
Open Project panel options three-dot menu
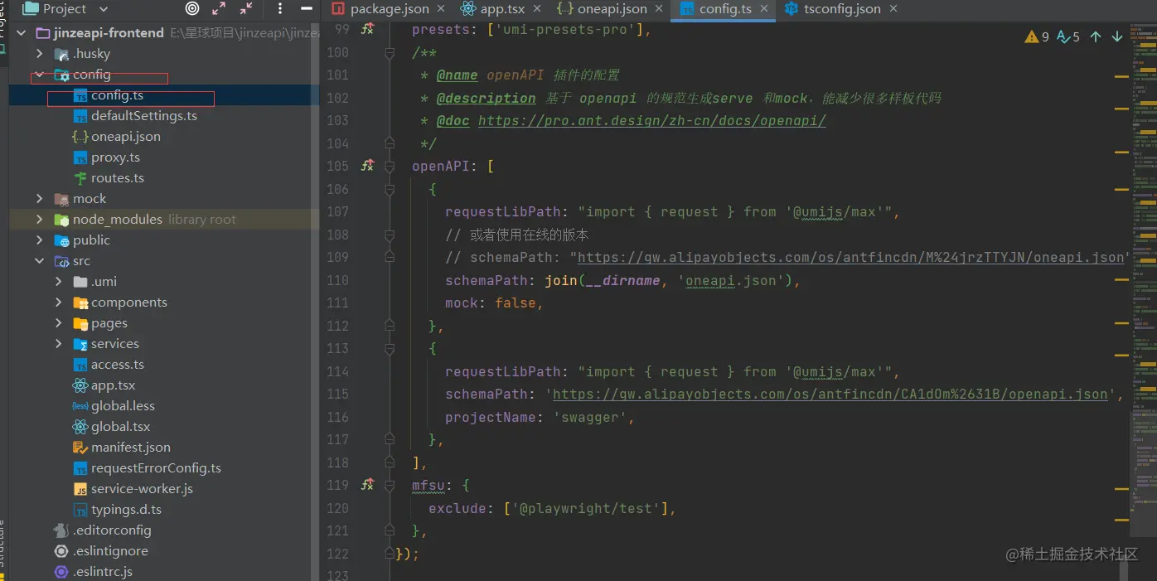tap(280, 9)
